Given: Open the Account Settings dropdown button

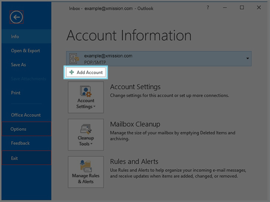Looking at the screenshot, I should tap(86, 97).
